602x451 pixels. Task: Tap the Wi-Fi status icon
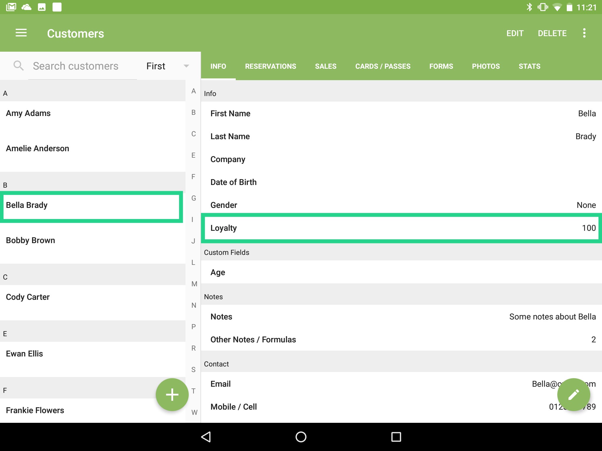pos(557,7)
